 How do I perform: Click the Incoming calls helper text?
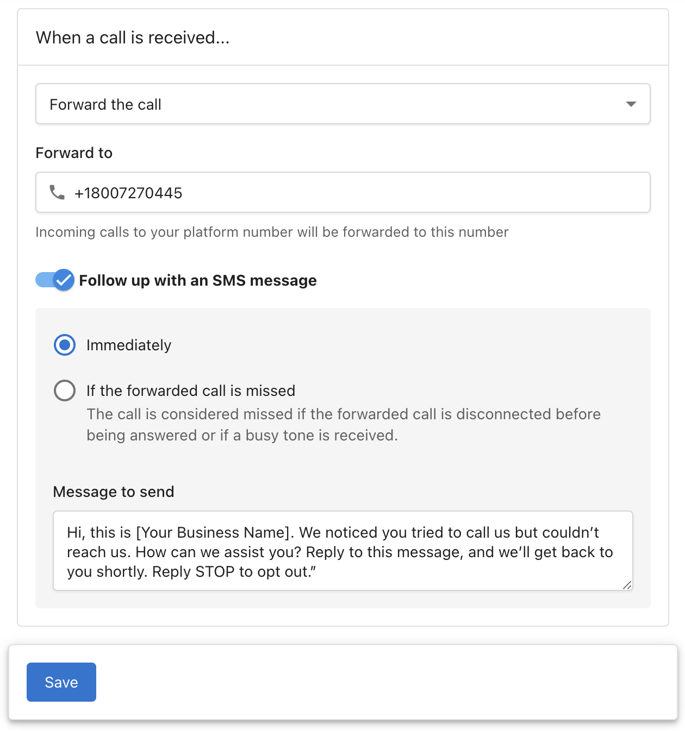272,232
